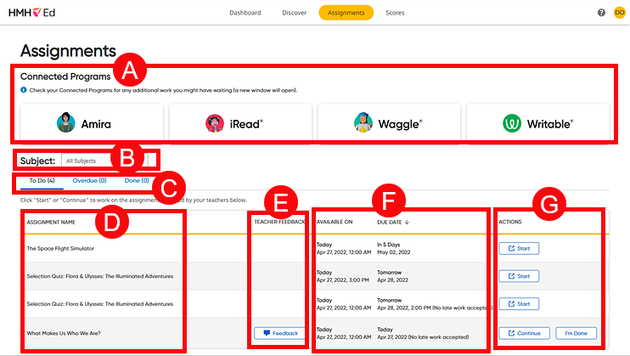Open the Dashboard tab
This screenshot has width=630, height=356.
tap(245, 13)
